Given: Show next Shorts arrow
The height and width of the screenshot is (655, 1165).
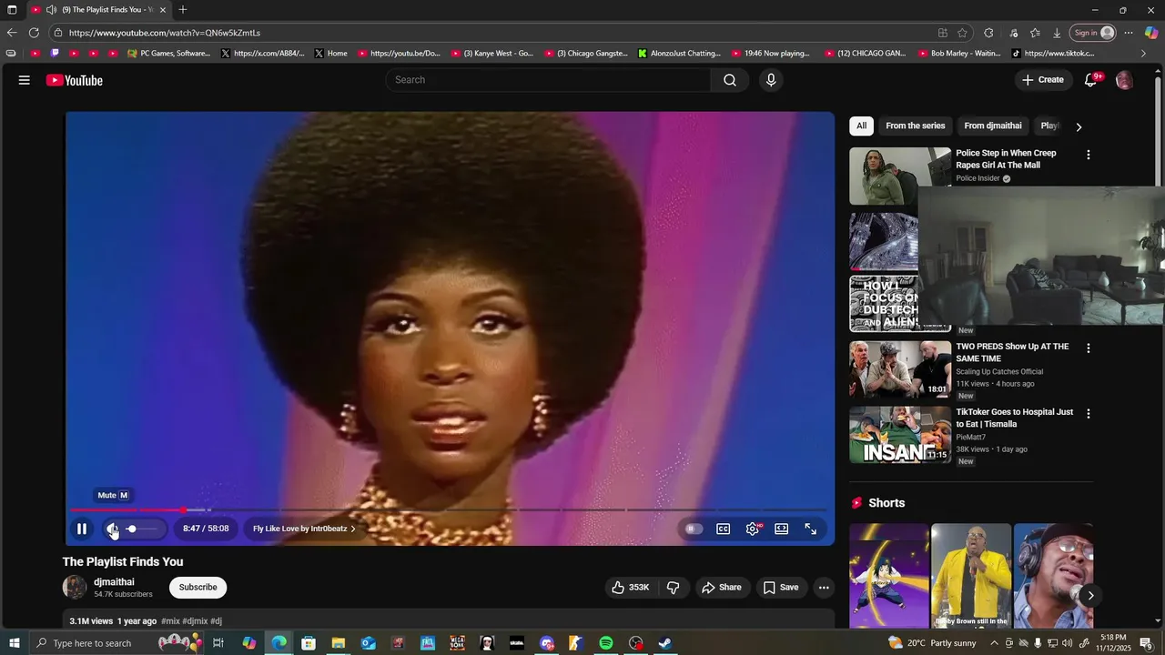Looking at the screenshot, I should click(x=1090, y=596).
